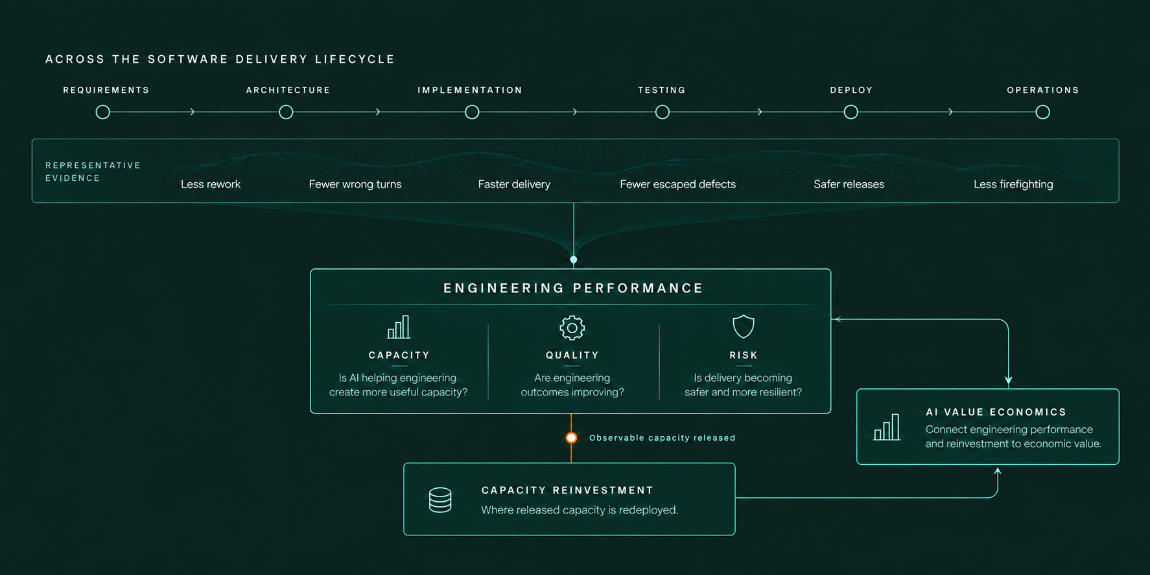Click the 'Less rework' evidence text
This screenshot has width=1150, height=575.
point(211,184)
